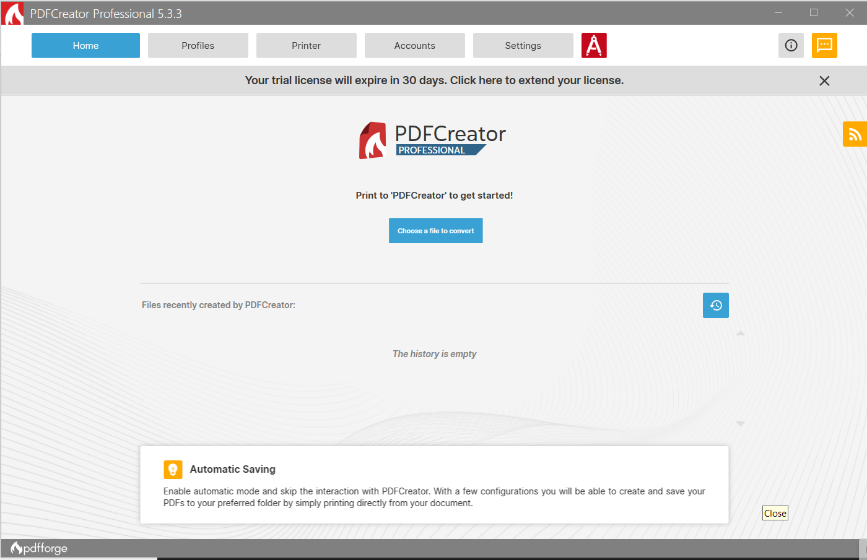Click the trial license extension message
Viewport: 867px width, 560px height.
click(434, 80)
